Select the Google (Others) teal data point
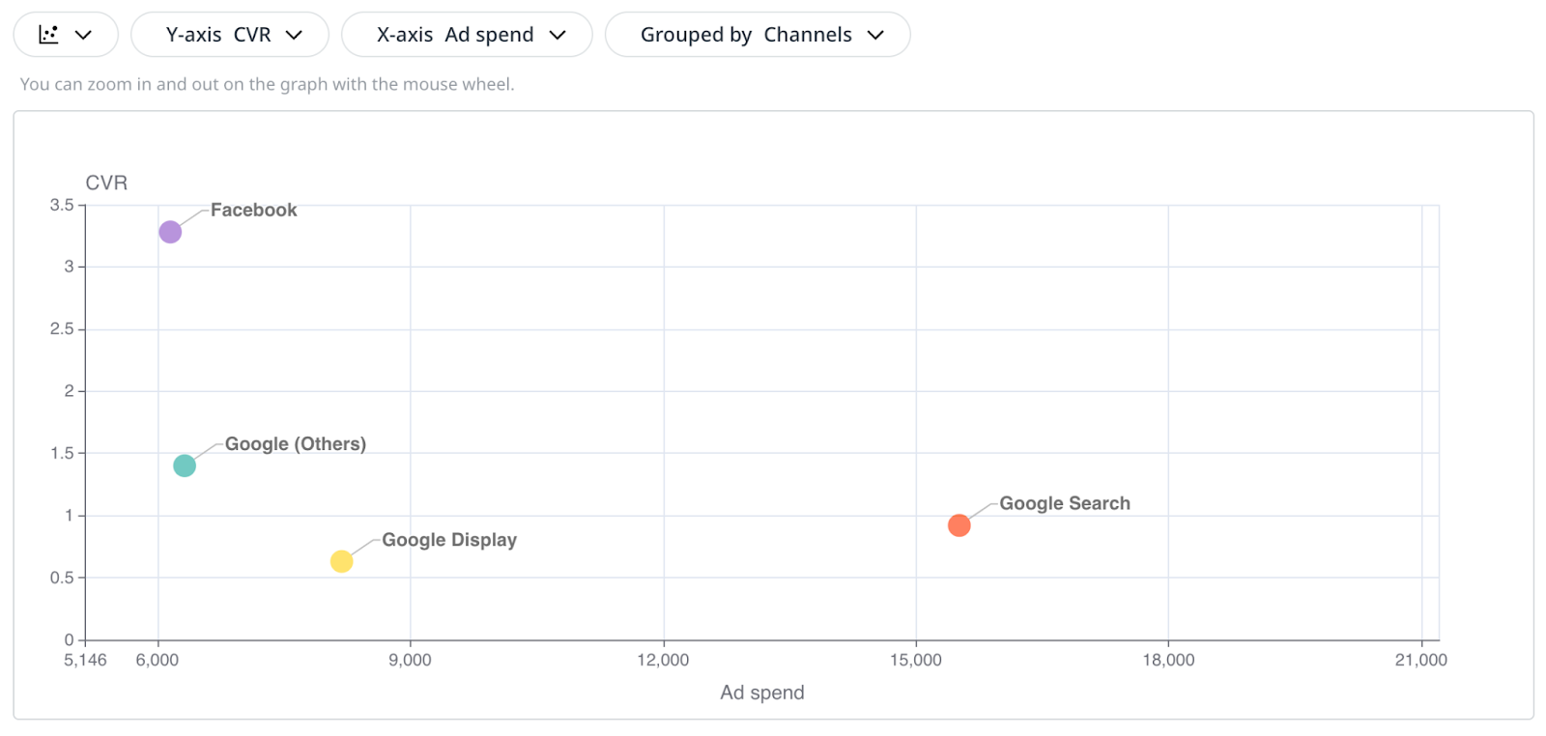The image size is (1546, 736). pyautogui.click(x=184, y=465)
